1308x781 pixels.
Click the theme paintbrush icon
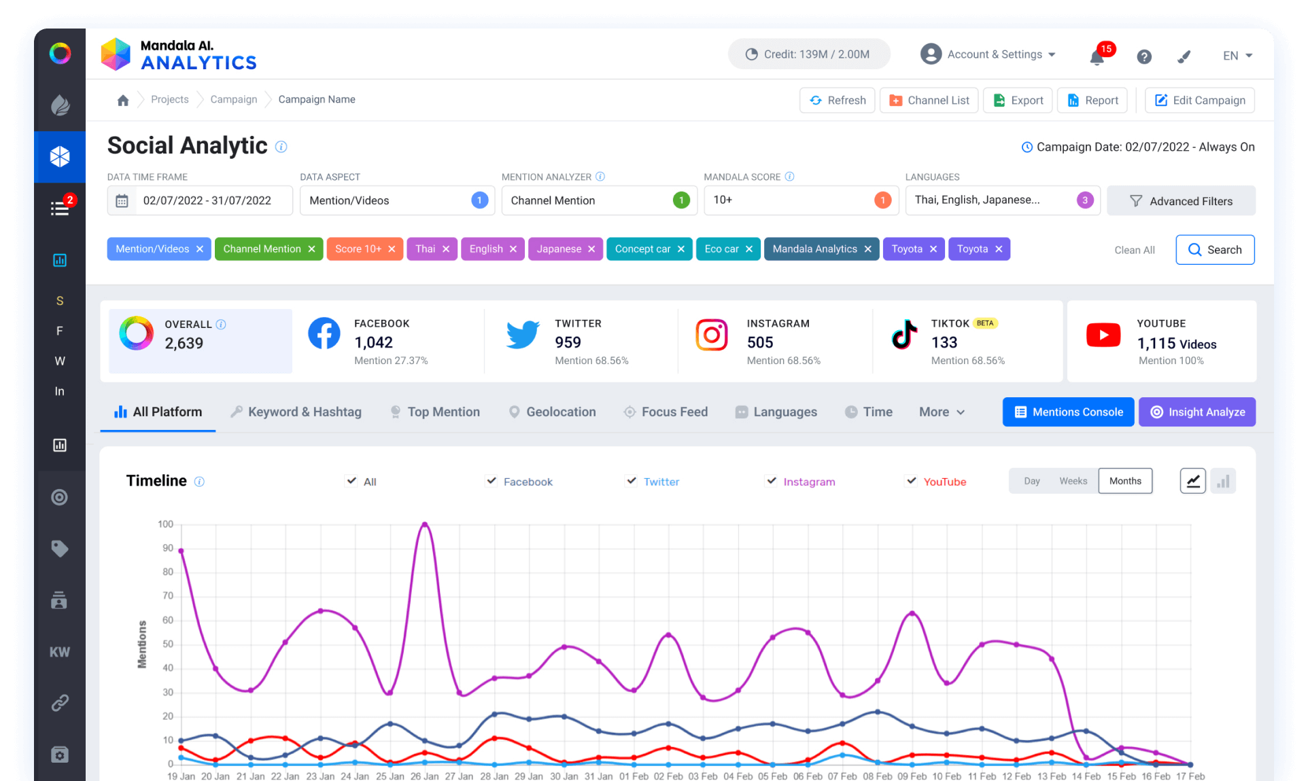click(1184, 56)
